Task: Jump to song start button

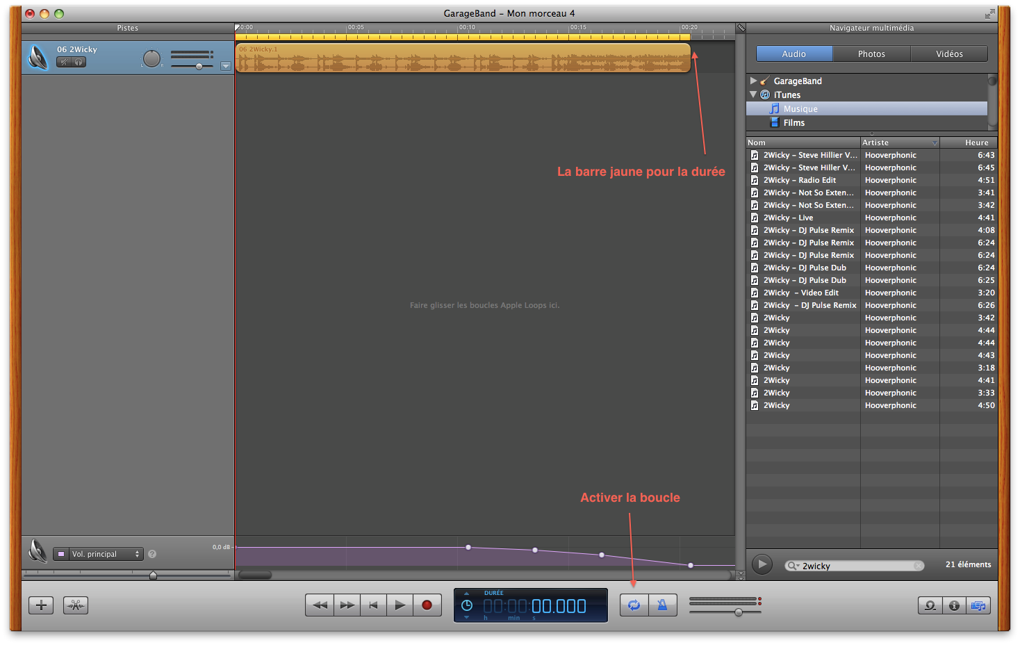Action: [373, 605]
